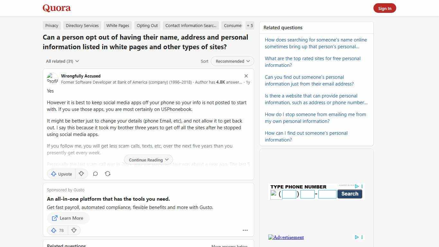Downvote the Gusto sponsored ad
Screen dimensions: 439x247
[74, 230]
